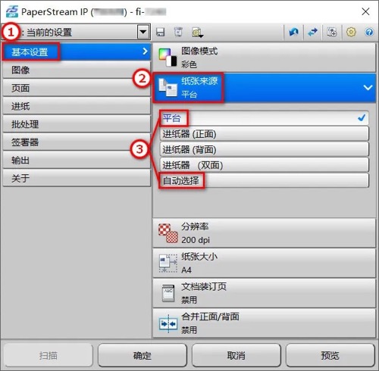The height and width of the screenshot is (371, 379).
Task: Open the 图像 category
Action: (77, 70)
